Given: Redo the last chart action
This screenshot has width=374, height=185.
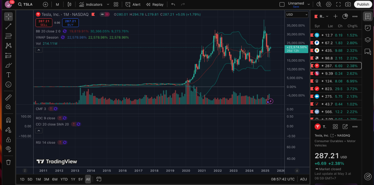Looking at the screenshot, I should 183,4.
